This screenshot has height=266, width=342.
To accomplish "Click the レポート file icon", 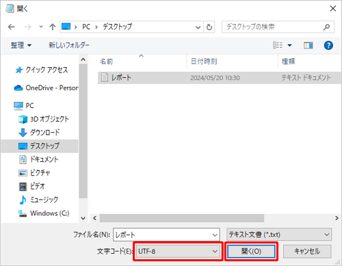I will (105, 77).
